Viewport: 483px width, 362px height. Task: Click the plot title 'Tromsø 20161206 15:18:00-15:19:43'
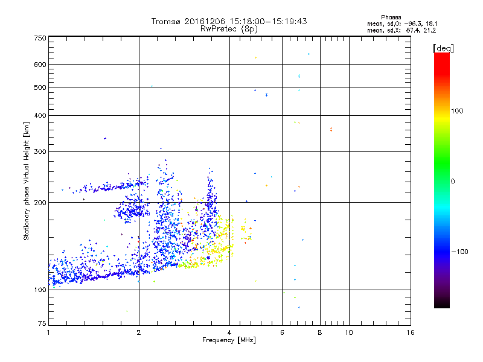point(229,21)
